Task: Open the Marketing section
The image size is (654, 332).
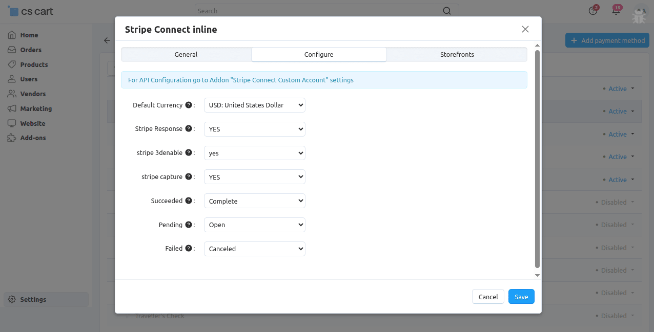Action: point(37,108)
